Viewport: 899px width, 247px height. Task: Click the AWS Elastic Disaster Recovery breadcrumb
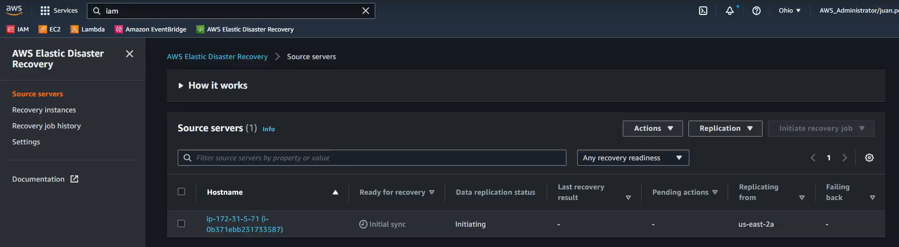coord(217,57)
